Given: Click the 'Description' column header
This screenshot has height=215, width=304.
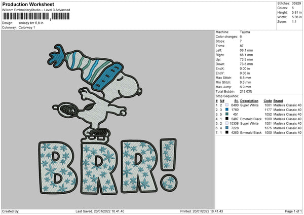Looking at the screenshot, I should (249, 101).
